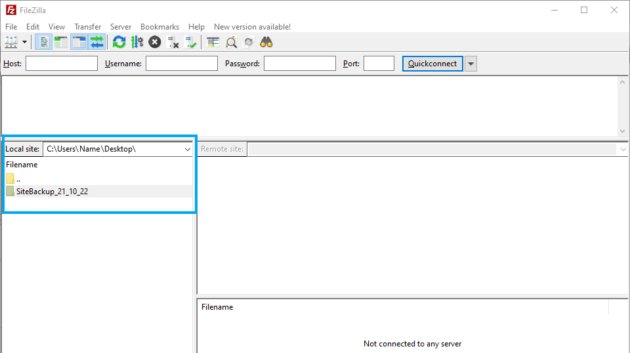Viewport: 630px width, 353px height.
Task: Select the parent folder '..' entry
Action: coord(99,178)
